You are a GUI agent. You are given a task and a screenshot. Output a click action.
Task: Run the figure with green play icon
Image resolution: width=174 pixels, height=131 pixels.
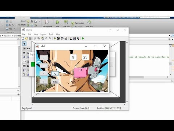coord(83,39)
